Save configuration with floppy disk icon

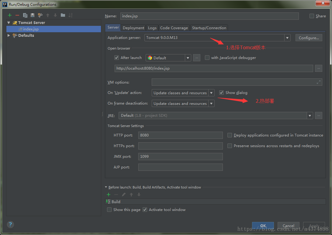tap(33, 15)
